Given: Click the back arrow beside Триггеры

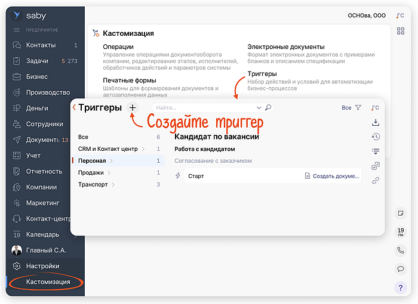Looking at the screenshot, I should 74,108.
